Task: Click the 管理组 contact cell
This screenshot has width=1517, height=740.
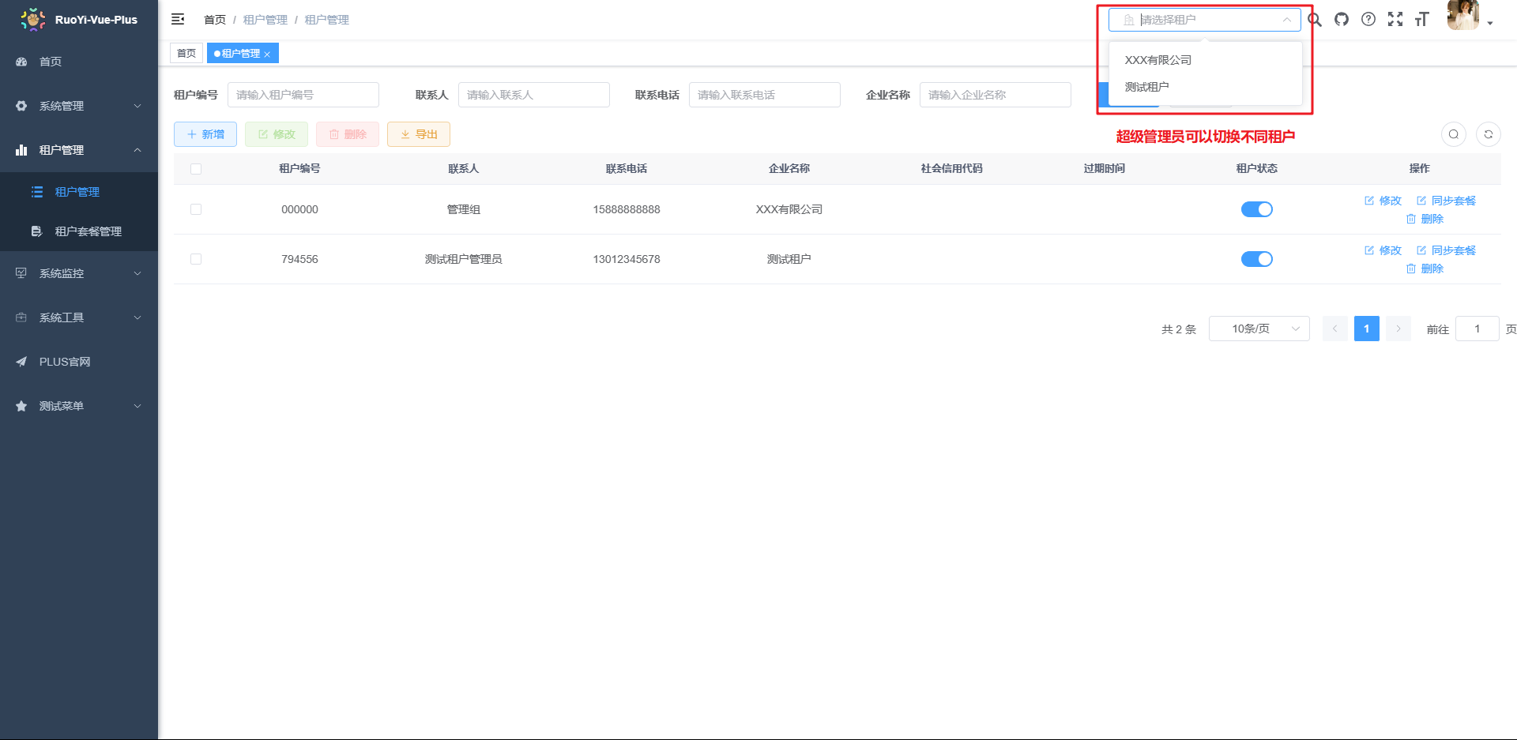Action: [463, 209]
